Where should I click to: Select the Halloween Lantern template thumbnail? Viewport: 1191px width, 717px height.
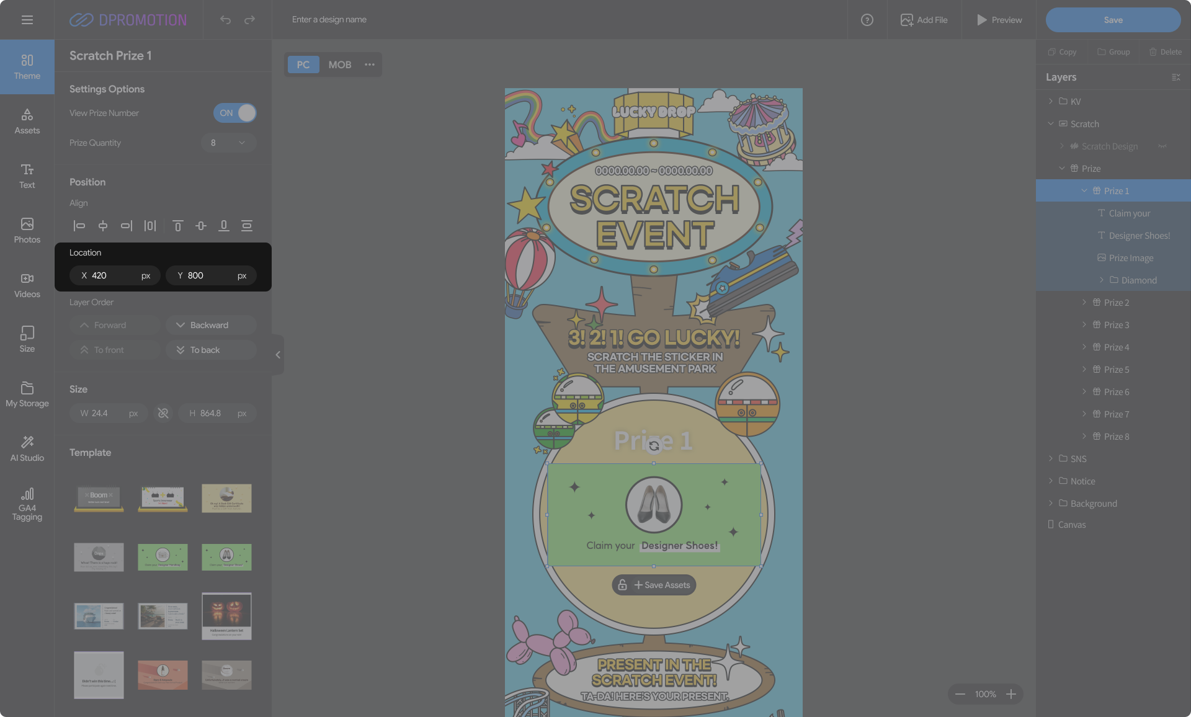(226, 615)
